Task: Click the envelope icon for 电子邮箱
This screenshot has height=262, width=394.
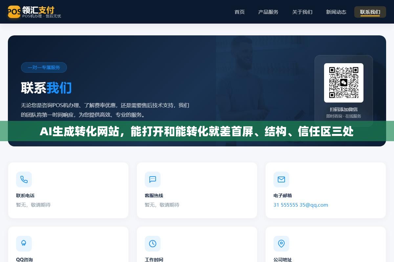Action: tap(281, 179)
